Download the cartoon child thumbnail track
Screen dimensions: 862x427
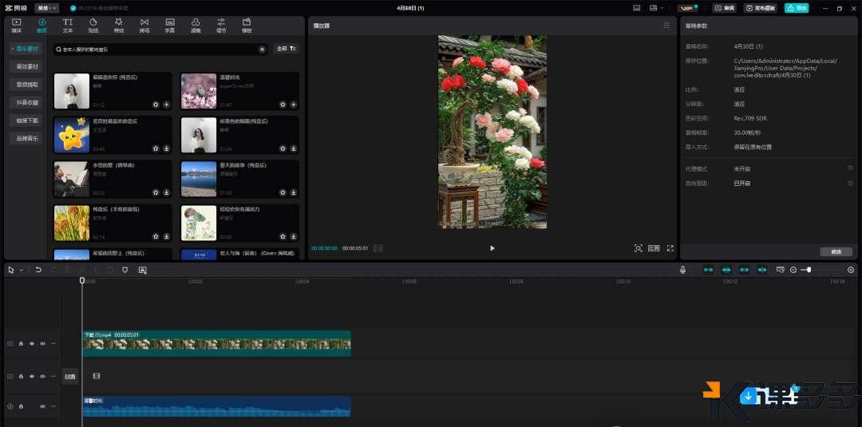[x=294, y=236]
